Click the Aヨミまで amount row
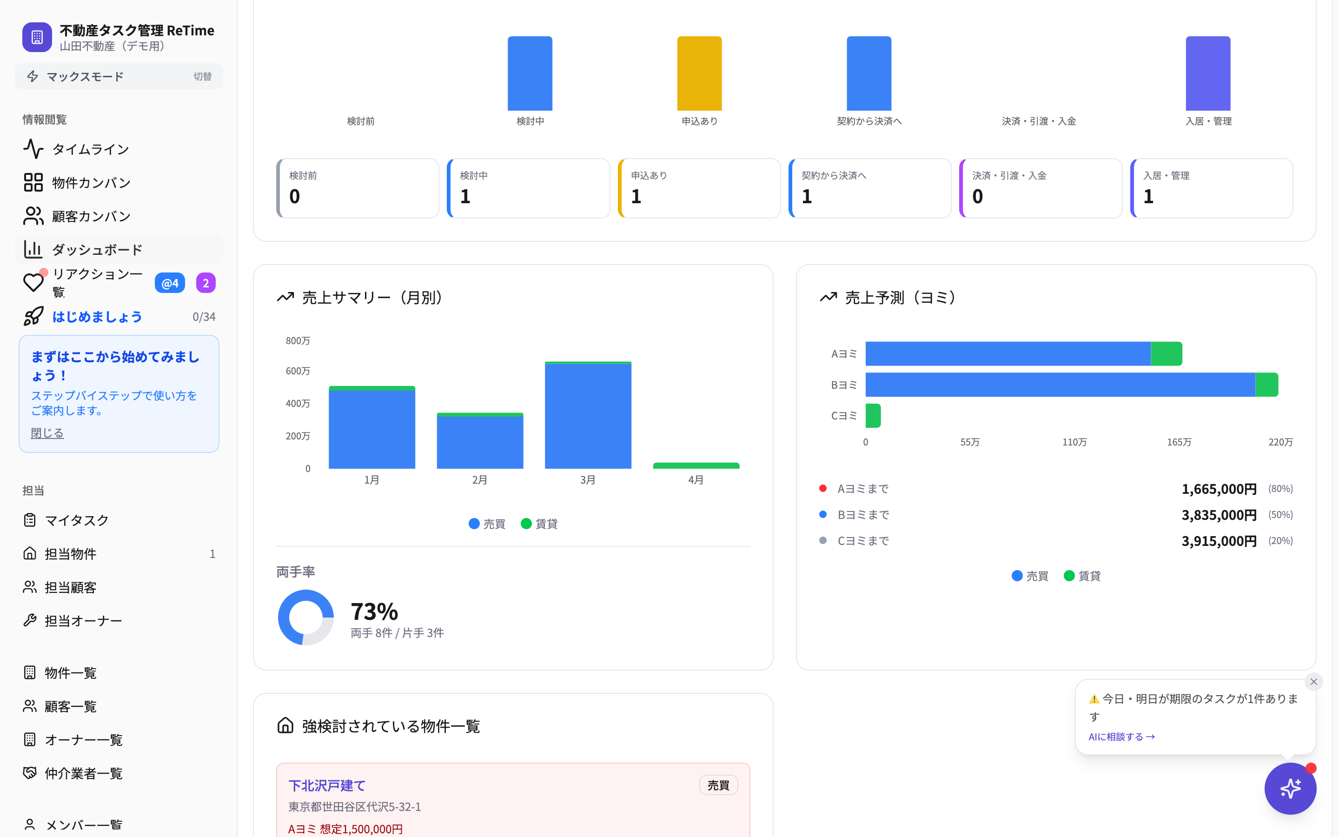 click(1056, 489)
